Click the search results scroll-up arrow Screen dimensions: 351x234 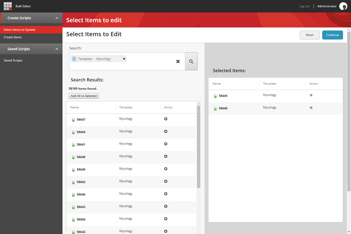pos(198,103)
